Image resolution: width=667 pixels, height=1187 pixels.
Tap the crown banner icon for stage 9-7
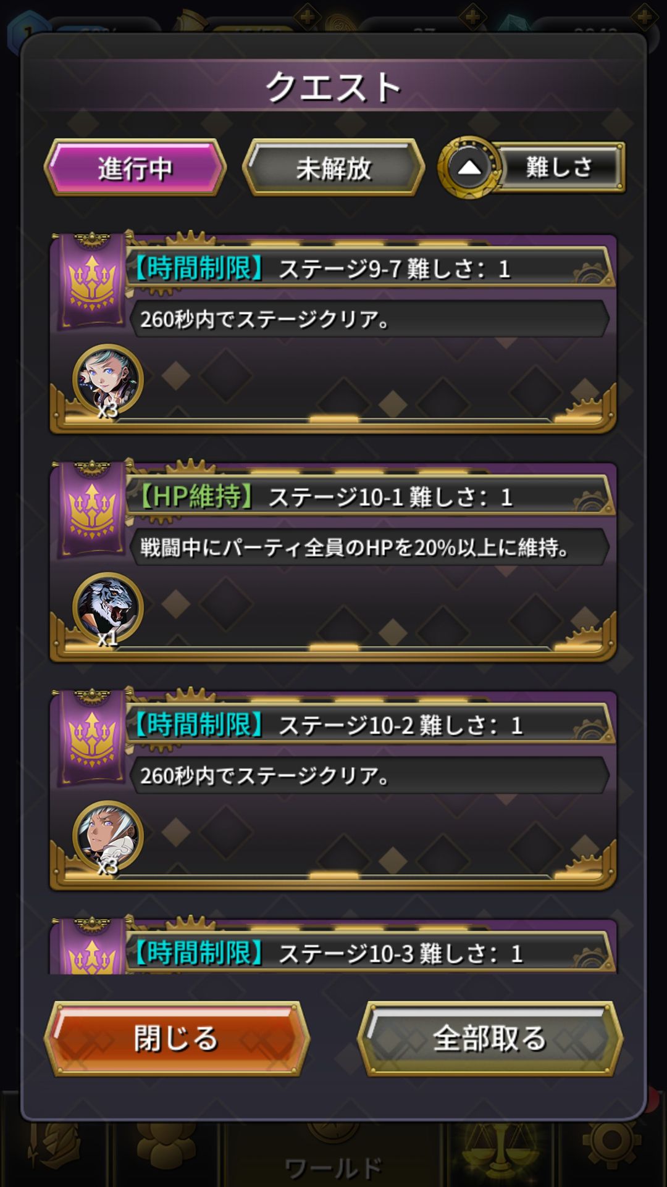coord(92,281)
